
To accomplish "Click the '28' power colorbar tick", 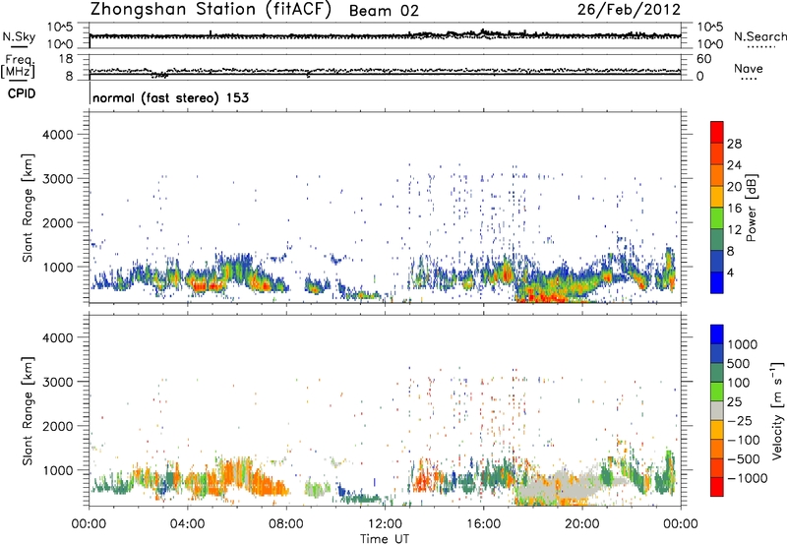I will tap(734, 144).
